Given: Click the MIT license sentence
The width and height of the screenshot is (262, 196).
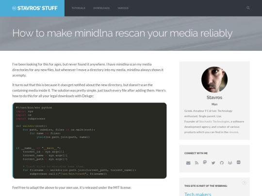Looking at the screenshot, I should pyautogui.click(x=72, y=188).
